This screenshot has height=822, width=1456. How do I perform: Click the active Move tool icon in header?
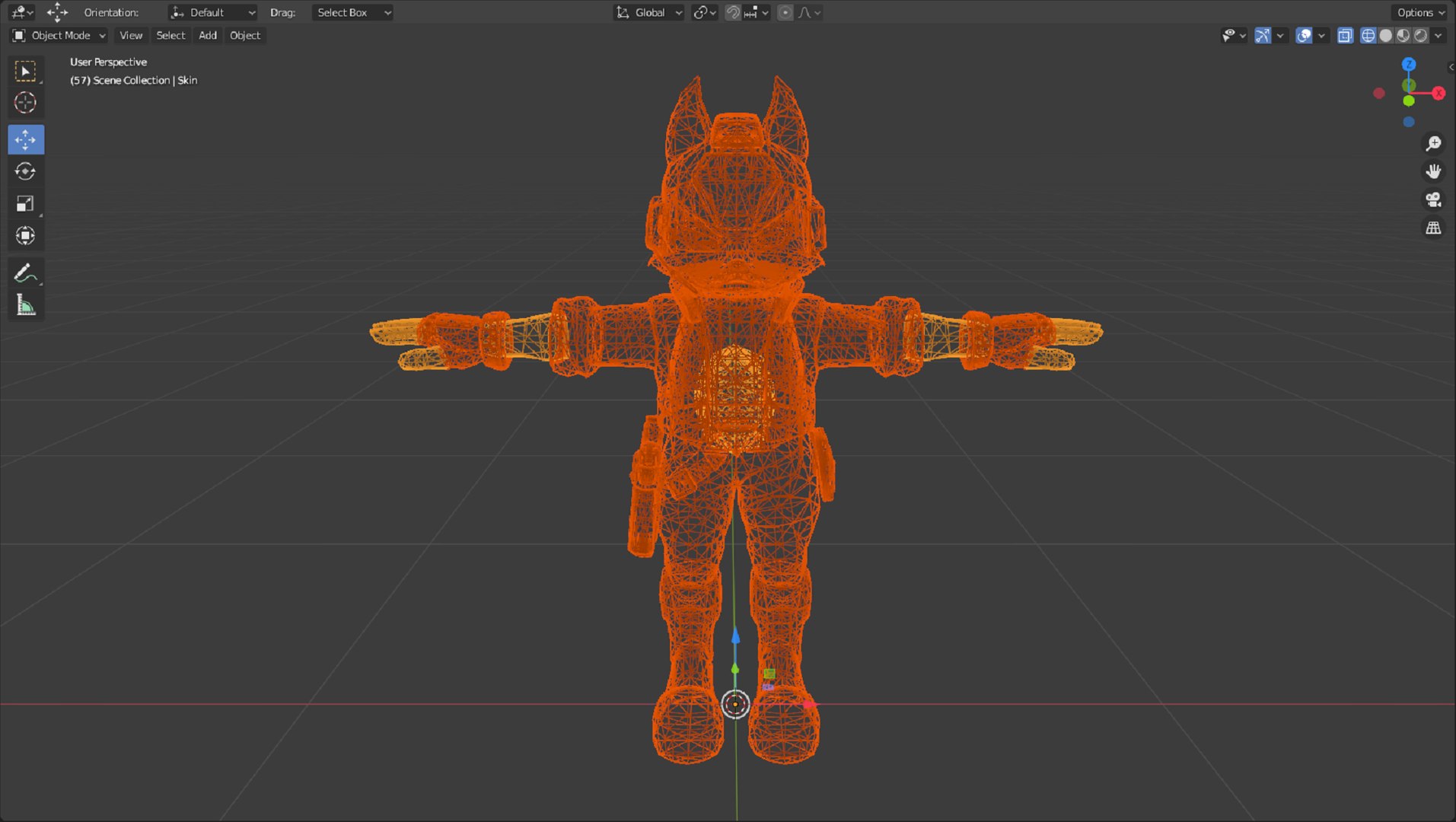57,12
